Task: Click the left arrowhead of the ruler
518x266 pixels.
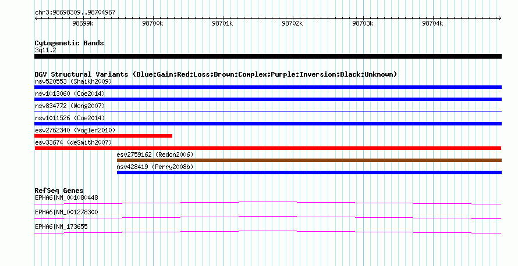Action: 36,19
